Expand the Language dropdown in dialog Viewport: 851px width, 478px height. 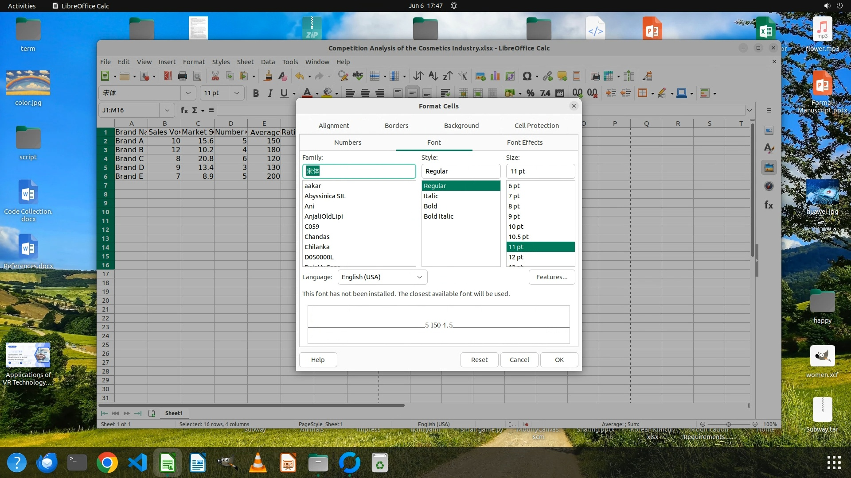[419, 277]
